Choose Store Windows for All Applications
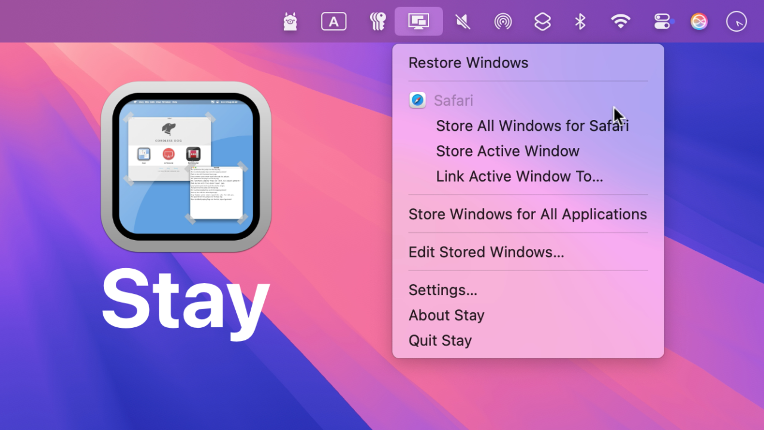Image resolution: width=764 pixels, height=430 pixels. (528, 214)
